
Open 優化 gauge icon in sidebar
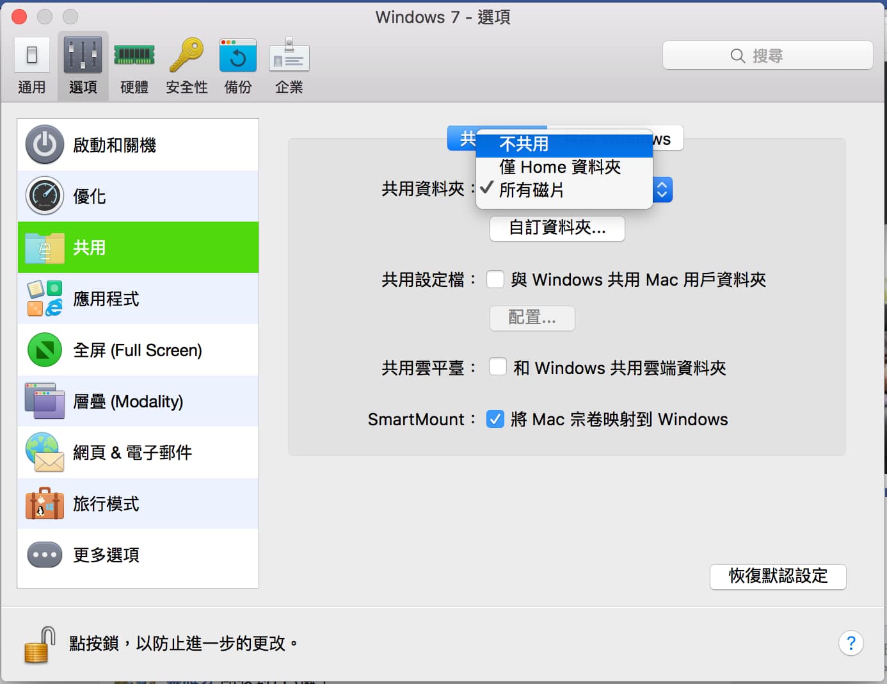click(x=45, y=196)
